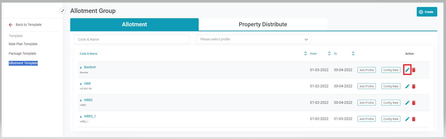Select the Allotment tab
Viewport: 446px width, 139px height.
(x=134, y=24)
